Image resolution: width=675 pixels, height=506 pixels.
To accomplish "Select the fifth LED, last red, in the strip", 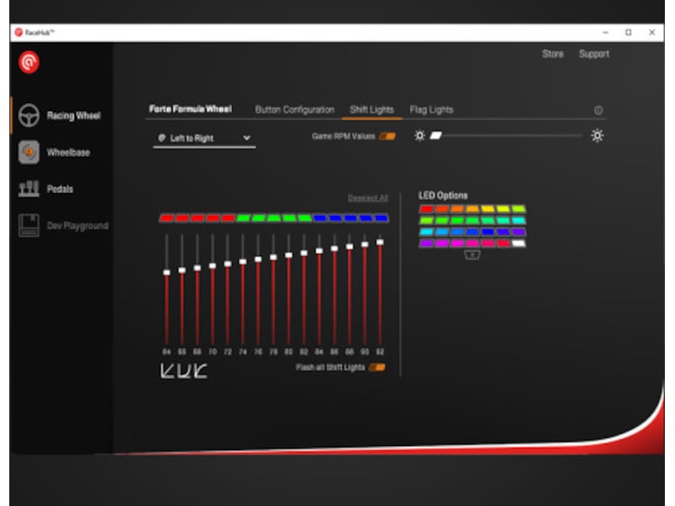I will pyautogui.click(x=228, y=218).
